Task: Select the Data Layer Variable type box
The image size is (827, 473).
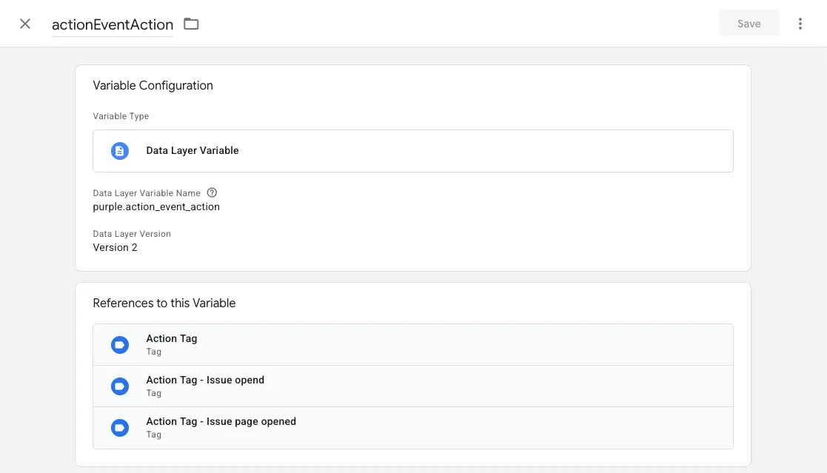Action: coord(413,151)
